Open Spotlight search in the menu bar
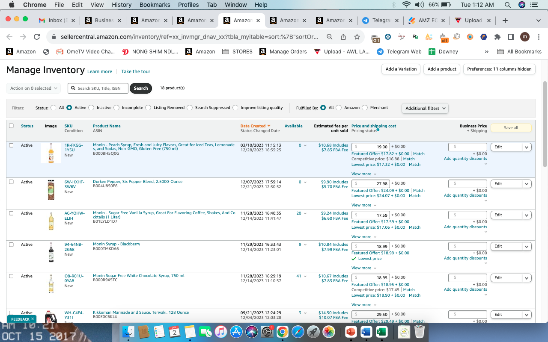 (508, 5)
